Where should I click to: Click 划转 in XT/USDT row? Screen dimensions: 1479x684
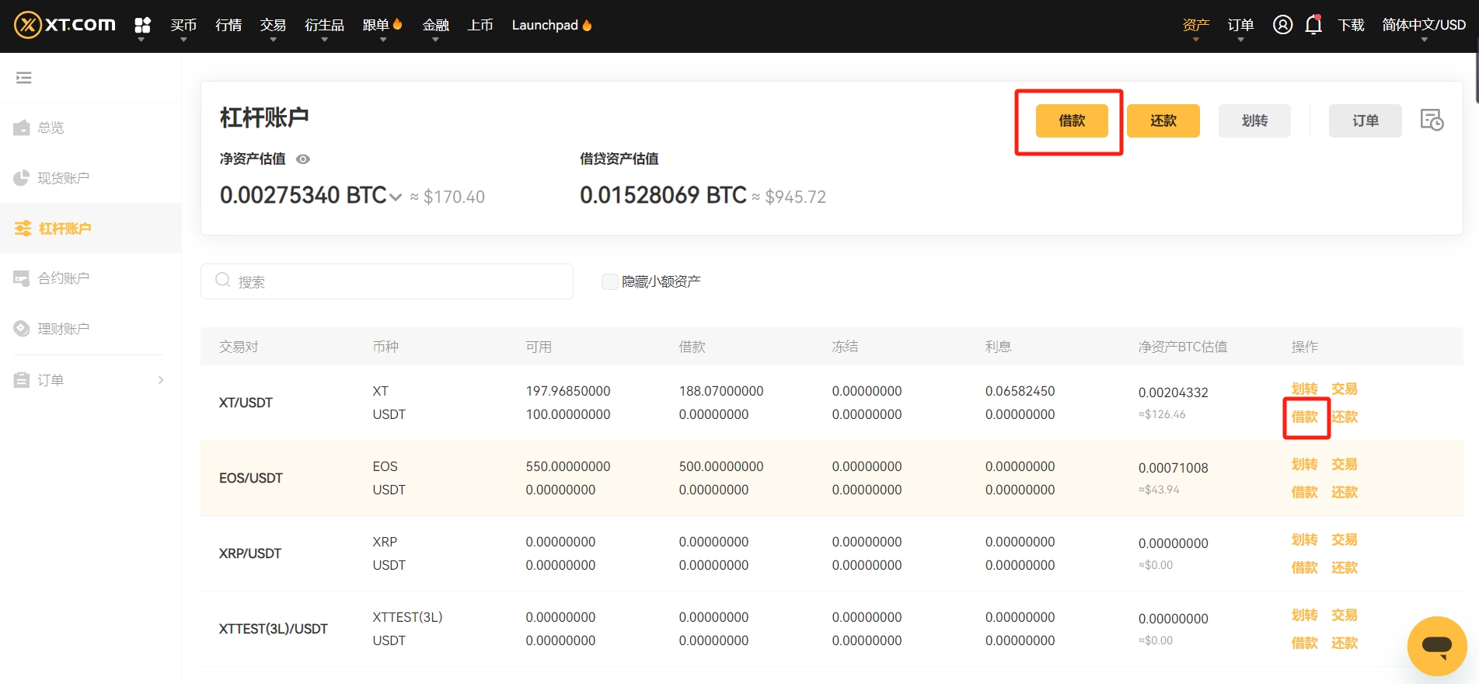[1304, 389]
